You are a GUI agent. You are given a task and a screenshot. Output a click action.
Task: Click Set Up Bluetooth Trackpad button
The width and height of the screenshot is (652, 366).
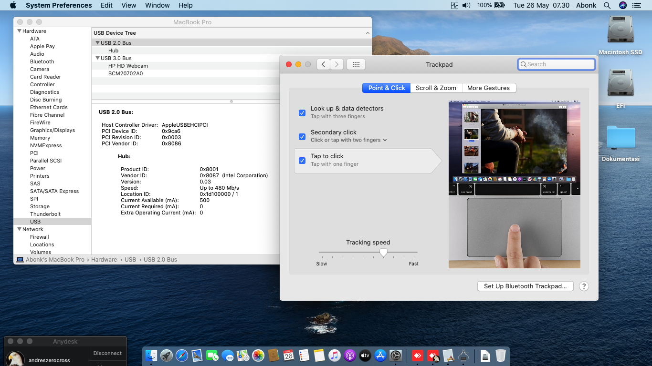[x=525, y=286]
